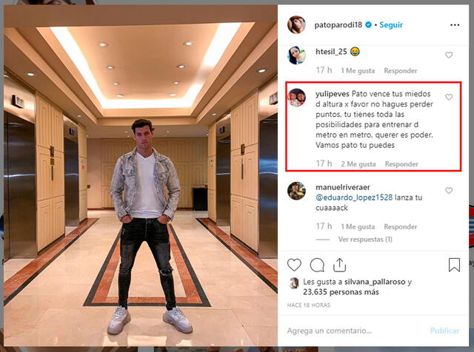Image resolution: width=474 pixels, height=352 pixels.
Task: Open the comment bubble icon
Action: (317, 265)
